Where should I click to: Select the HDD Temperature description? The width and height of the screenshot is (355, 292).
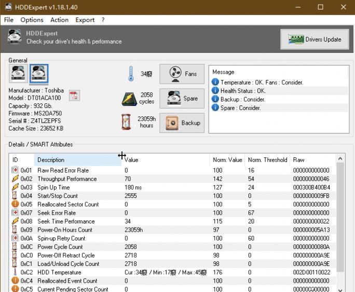pos(59,272)
